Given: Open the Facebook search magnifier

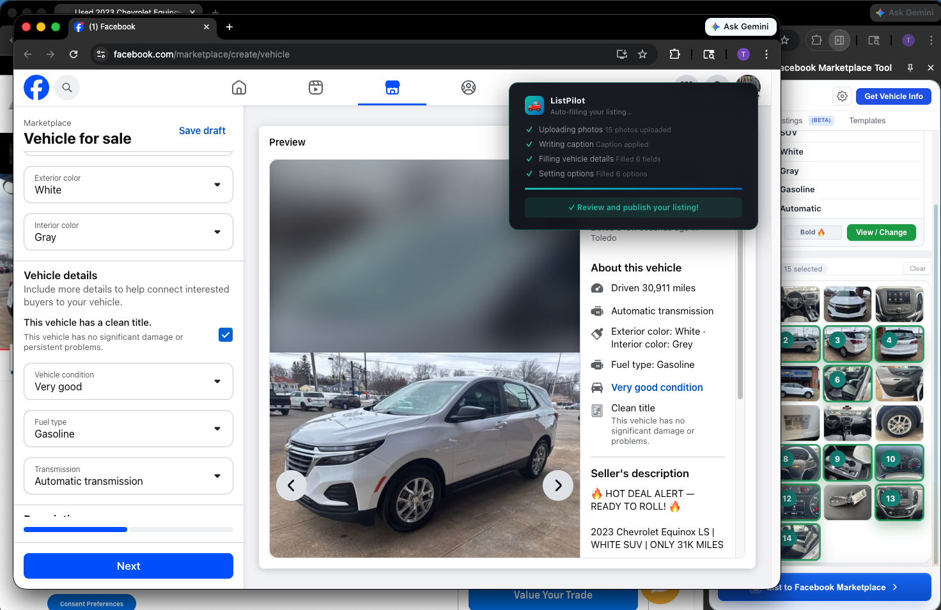Looking at the screenshot, I should (67, 88).
